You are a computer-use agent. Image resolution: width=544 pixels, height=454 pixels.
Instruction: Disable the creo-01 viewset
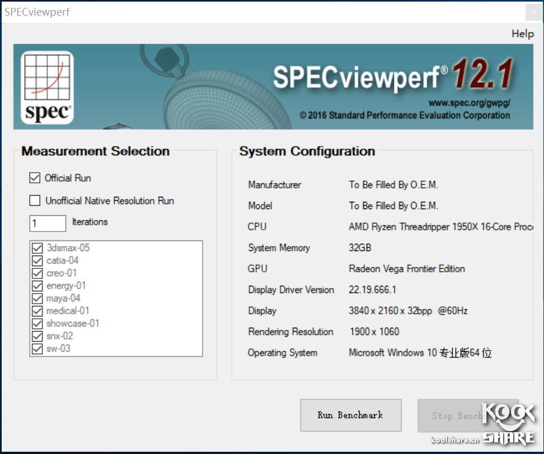tap(38, 273)
